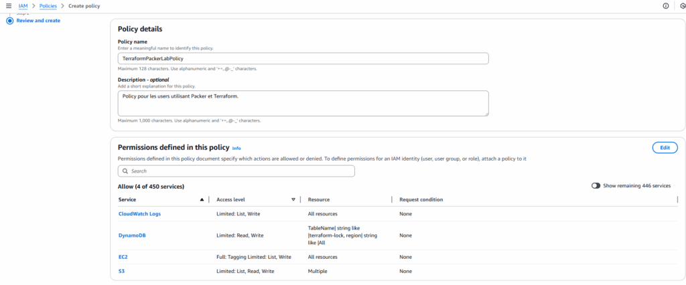Select the Review and create step indicator
The height and width of the screenshot is (285, 686).
9,21
